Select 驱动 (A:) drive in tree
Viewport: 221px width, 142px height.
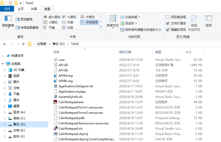click(19, 112)
